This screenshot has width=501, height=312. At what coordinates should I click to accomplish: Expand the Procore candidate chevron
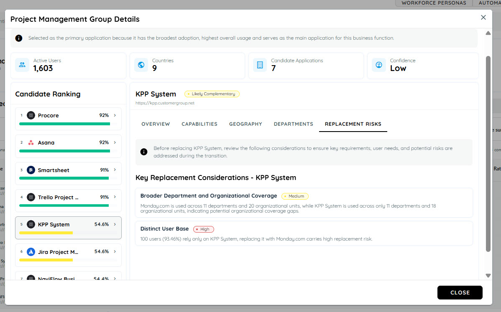[115, 115]
